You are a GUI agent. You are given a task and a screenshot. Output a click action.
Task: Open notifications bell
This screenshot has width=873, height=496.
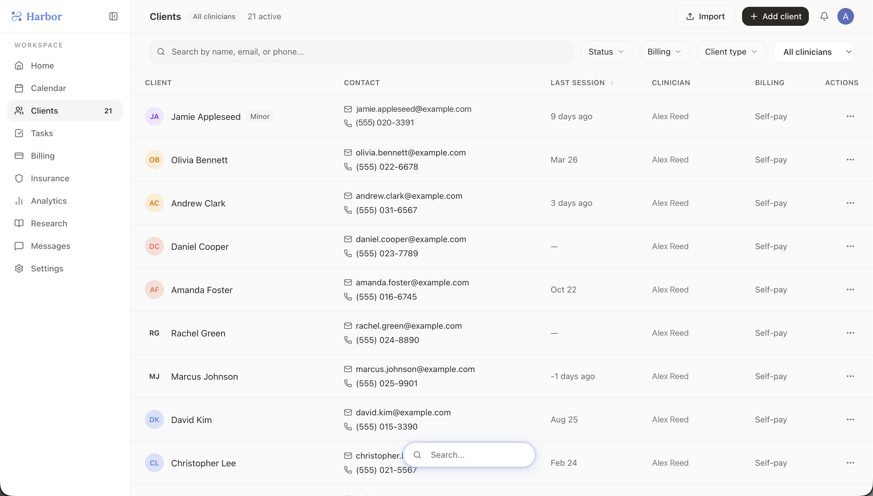(x=824, y=16)
